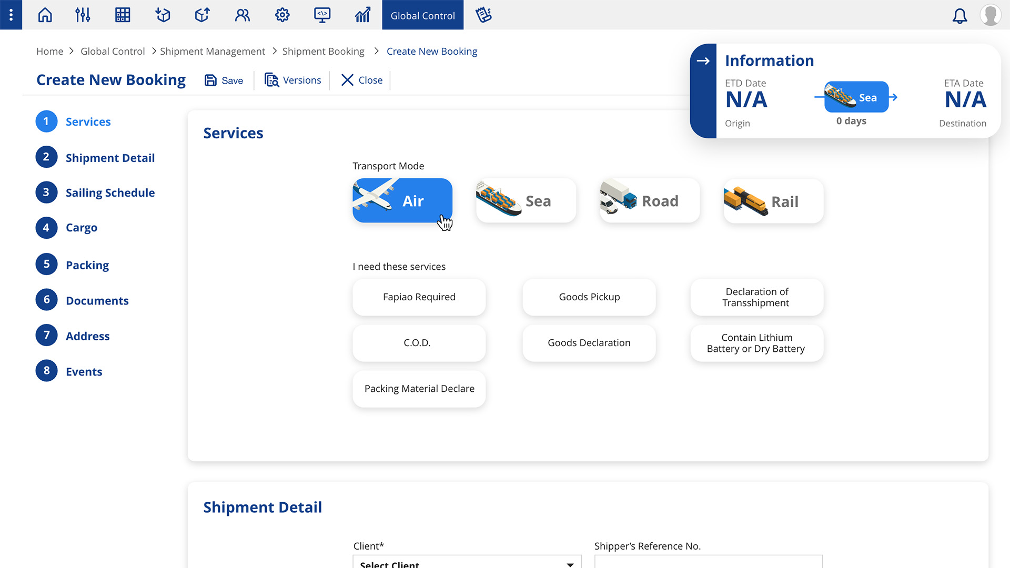Open Shipment Booking breadcrumb link

pos(323,52)
